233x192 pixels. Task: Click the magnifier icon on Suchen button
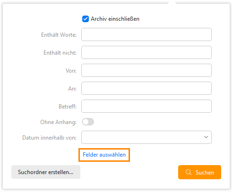tap(189, 172)
